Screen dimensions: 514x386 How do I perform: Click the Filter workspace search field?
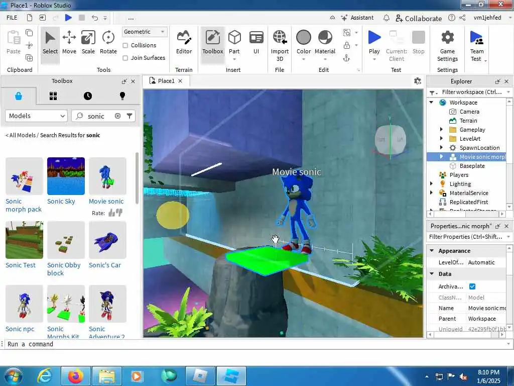click(x=471, y=92)
